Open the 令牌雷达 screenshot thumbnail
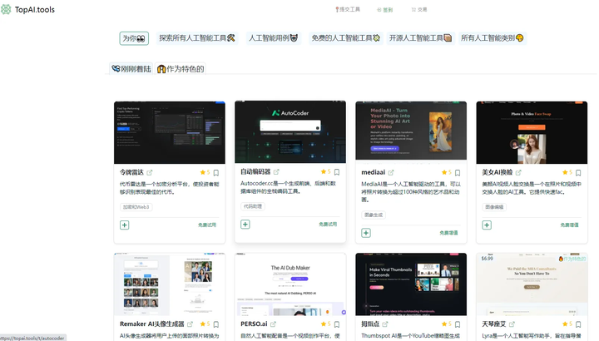The image size is (599, 341). tap(170, 132)
